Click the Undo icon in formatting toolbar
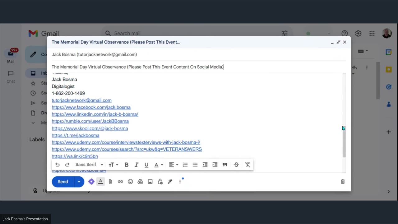Screen dimensions: 398x224 point(58,165)
